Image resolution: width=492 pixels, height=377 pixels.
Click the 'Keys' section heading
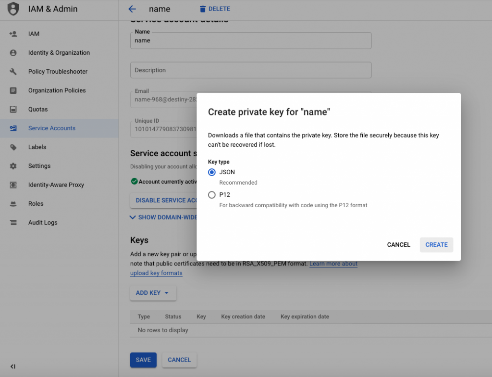pyautogui.click(x=139, y=240)
